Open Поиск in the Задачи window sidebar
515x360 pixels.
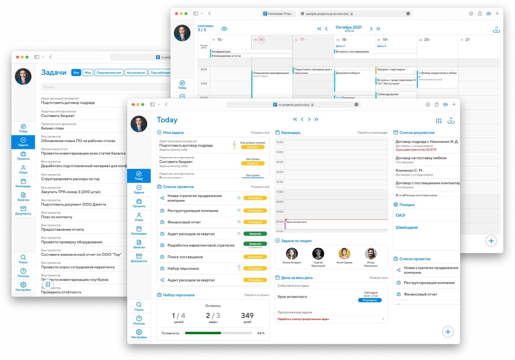[x=23, y=259]
